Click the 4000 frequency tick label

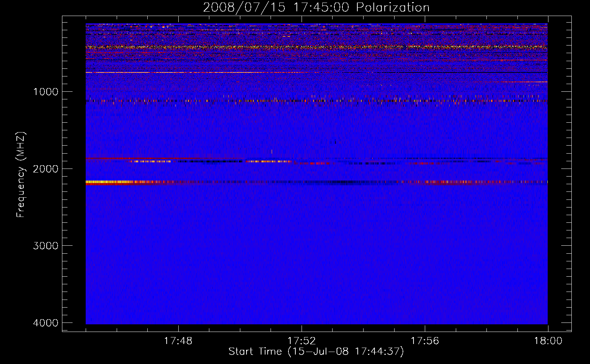coord(46,323)
